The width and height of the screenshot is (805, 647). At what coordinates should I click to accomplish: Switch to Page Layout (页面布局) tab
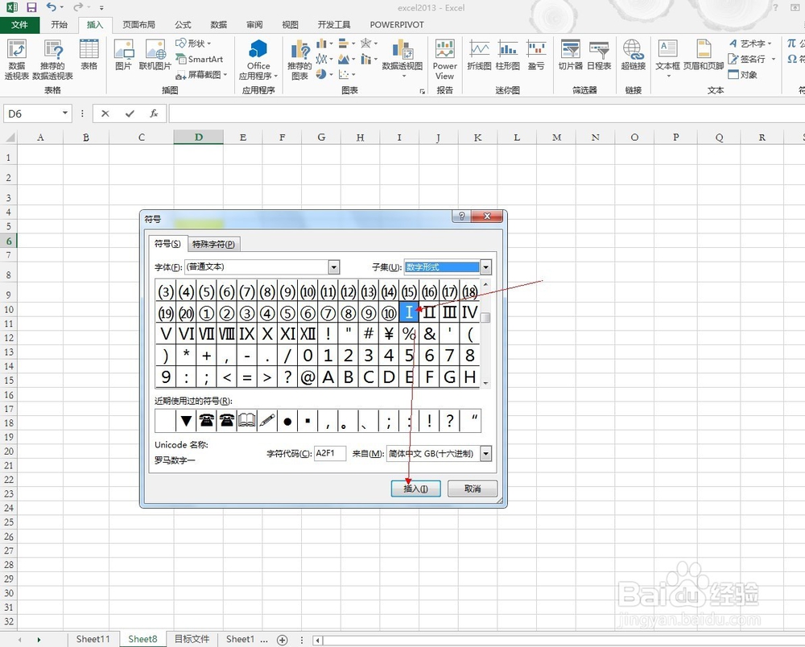[x=138, y=25]
